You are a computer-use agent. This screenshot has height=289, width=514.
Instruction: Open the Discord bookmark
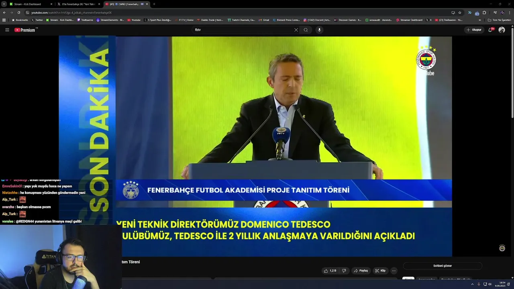(x=317, y=20)
